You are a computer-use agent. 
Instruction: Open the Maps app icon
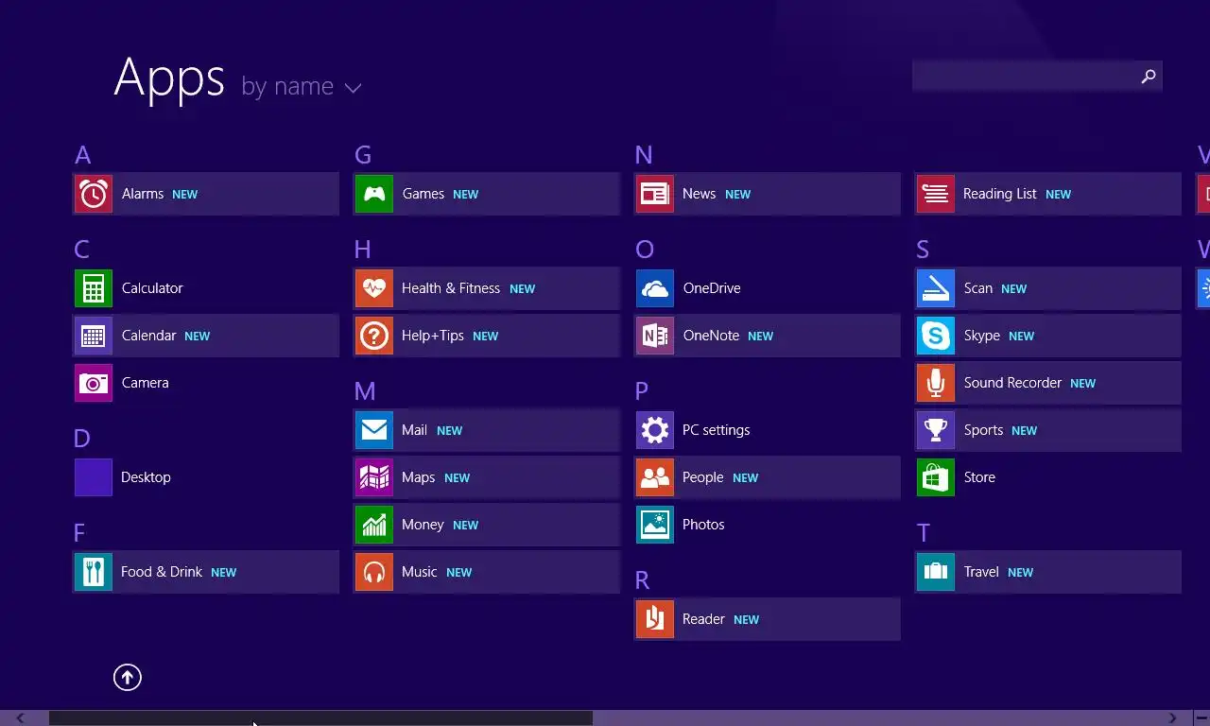[374, 477]
